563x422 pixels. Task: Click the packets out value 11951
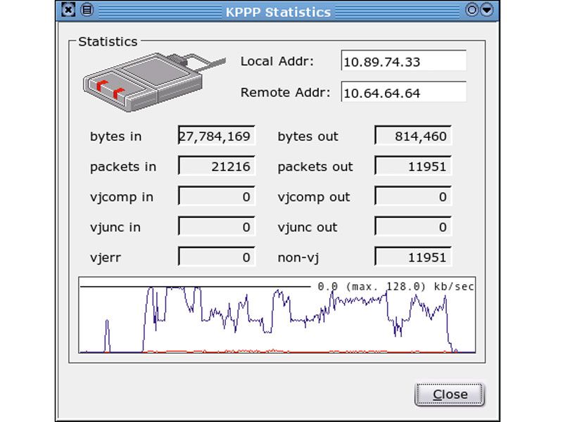coord(413,165)
